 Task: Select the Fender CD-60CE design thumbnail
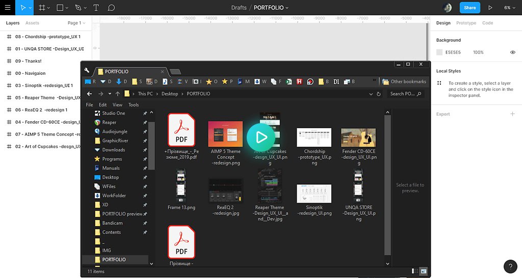tap(358, 137)
